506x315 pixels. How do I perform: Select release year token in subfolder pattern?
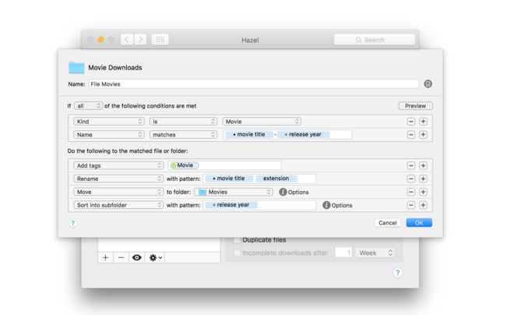pyautogui.click(x=231, y=205)
